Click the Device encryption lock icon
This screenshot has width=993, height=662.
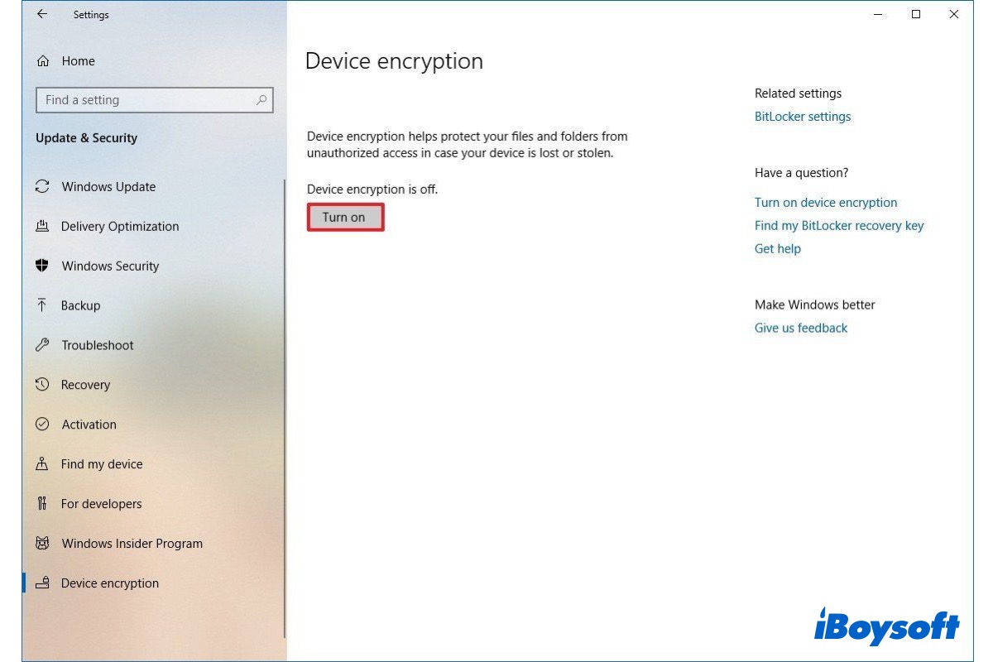(43, 583)
